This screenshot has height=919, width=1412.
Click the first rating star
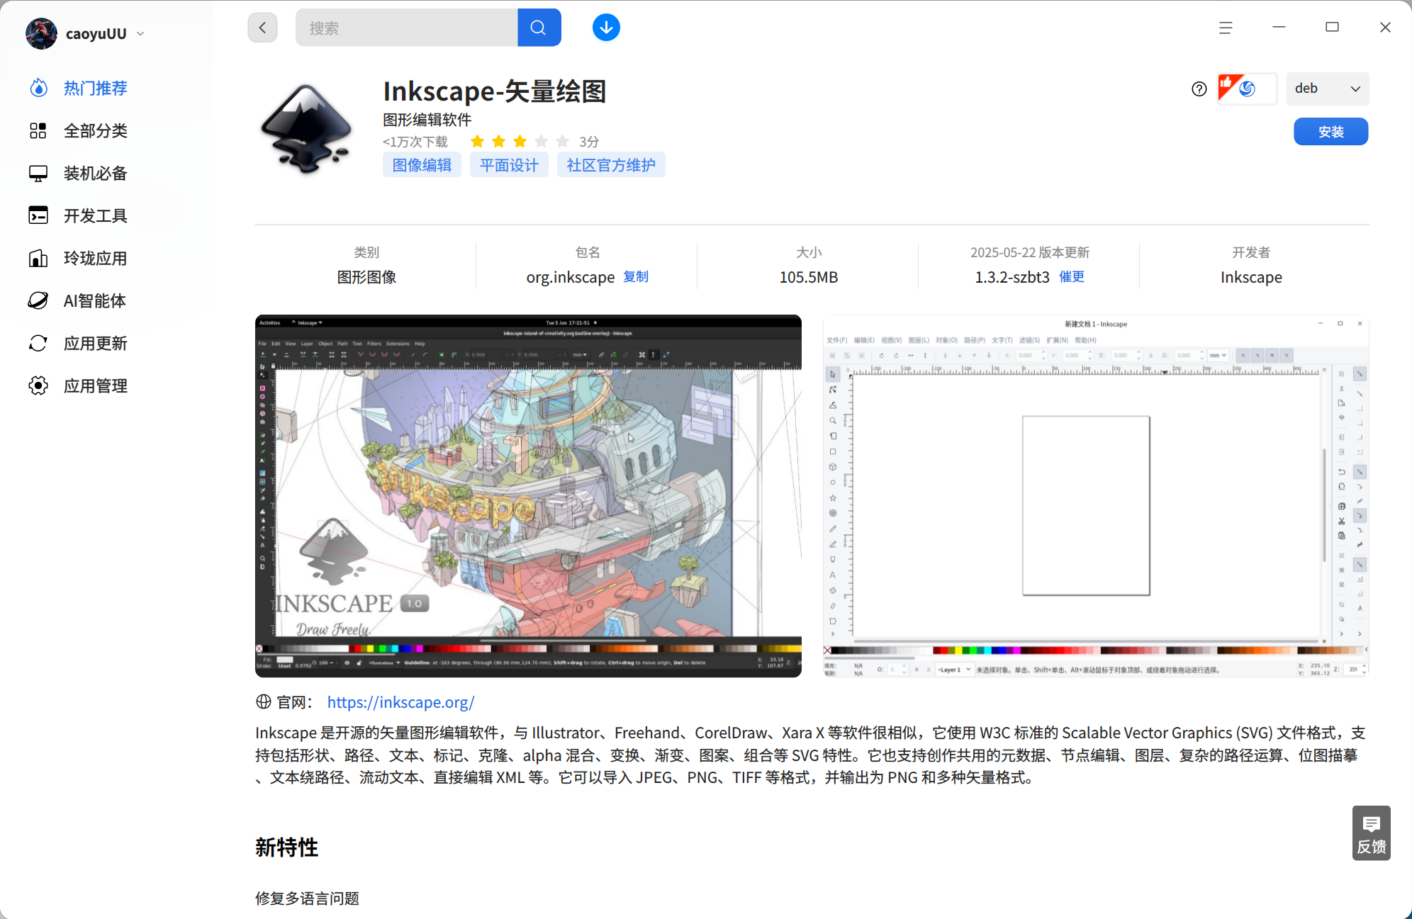(x=477, y=142)
